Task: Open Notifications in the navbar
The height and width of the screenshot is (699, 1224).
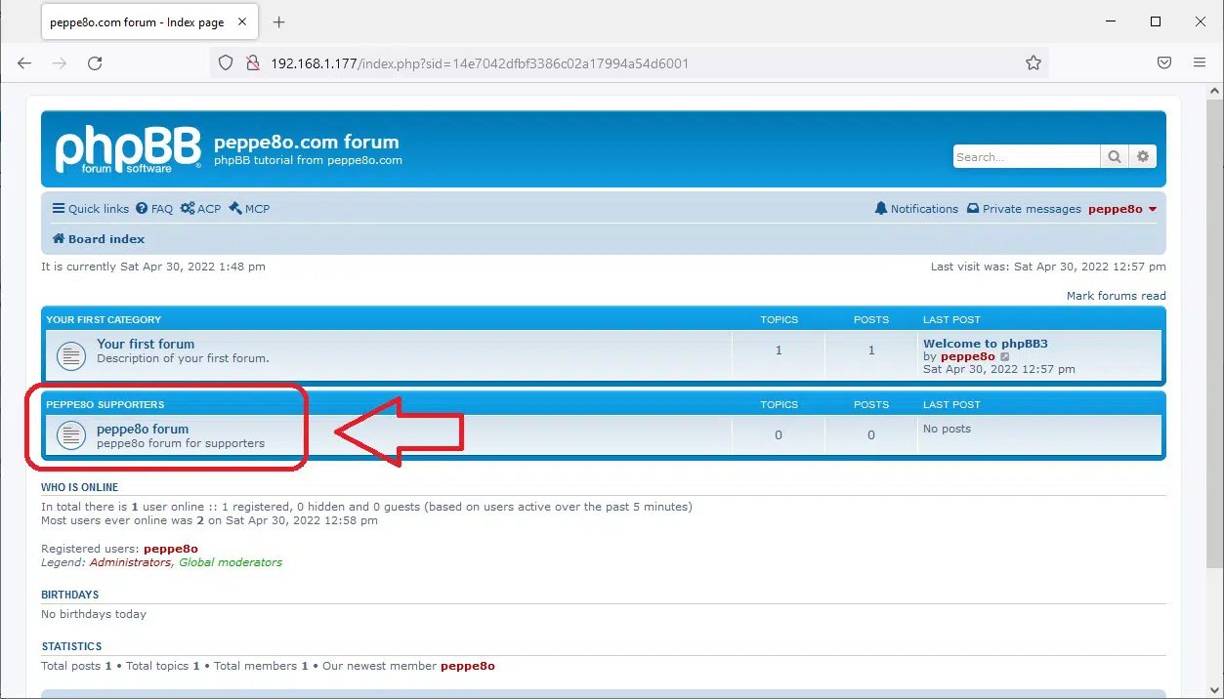Action: tap(916, 209)
